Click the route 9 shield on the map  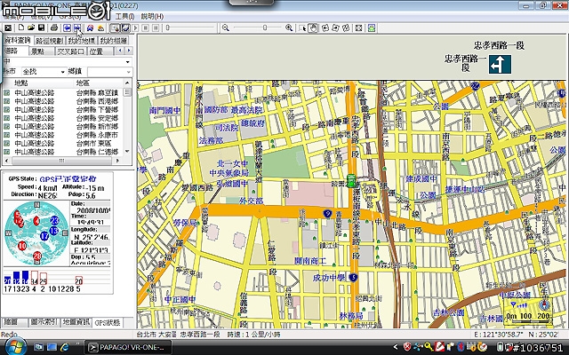pyautogui.click(x=328, y=214)
